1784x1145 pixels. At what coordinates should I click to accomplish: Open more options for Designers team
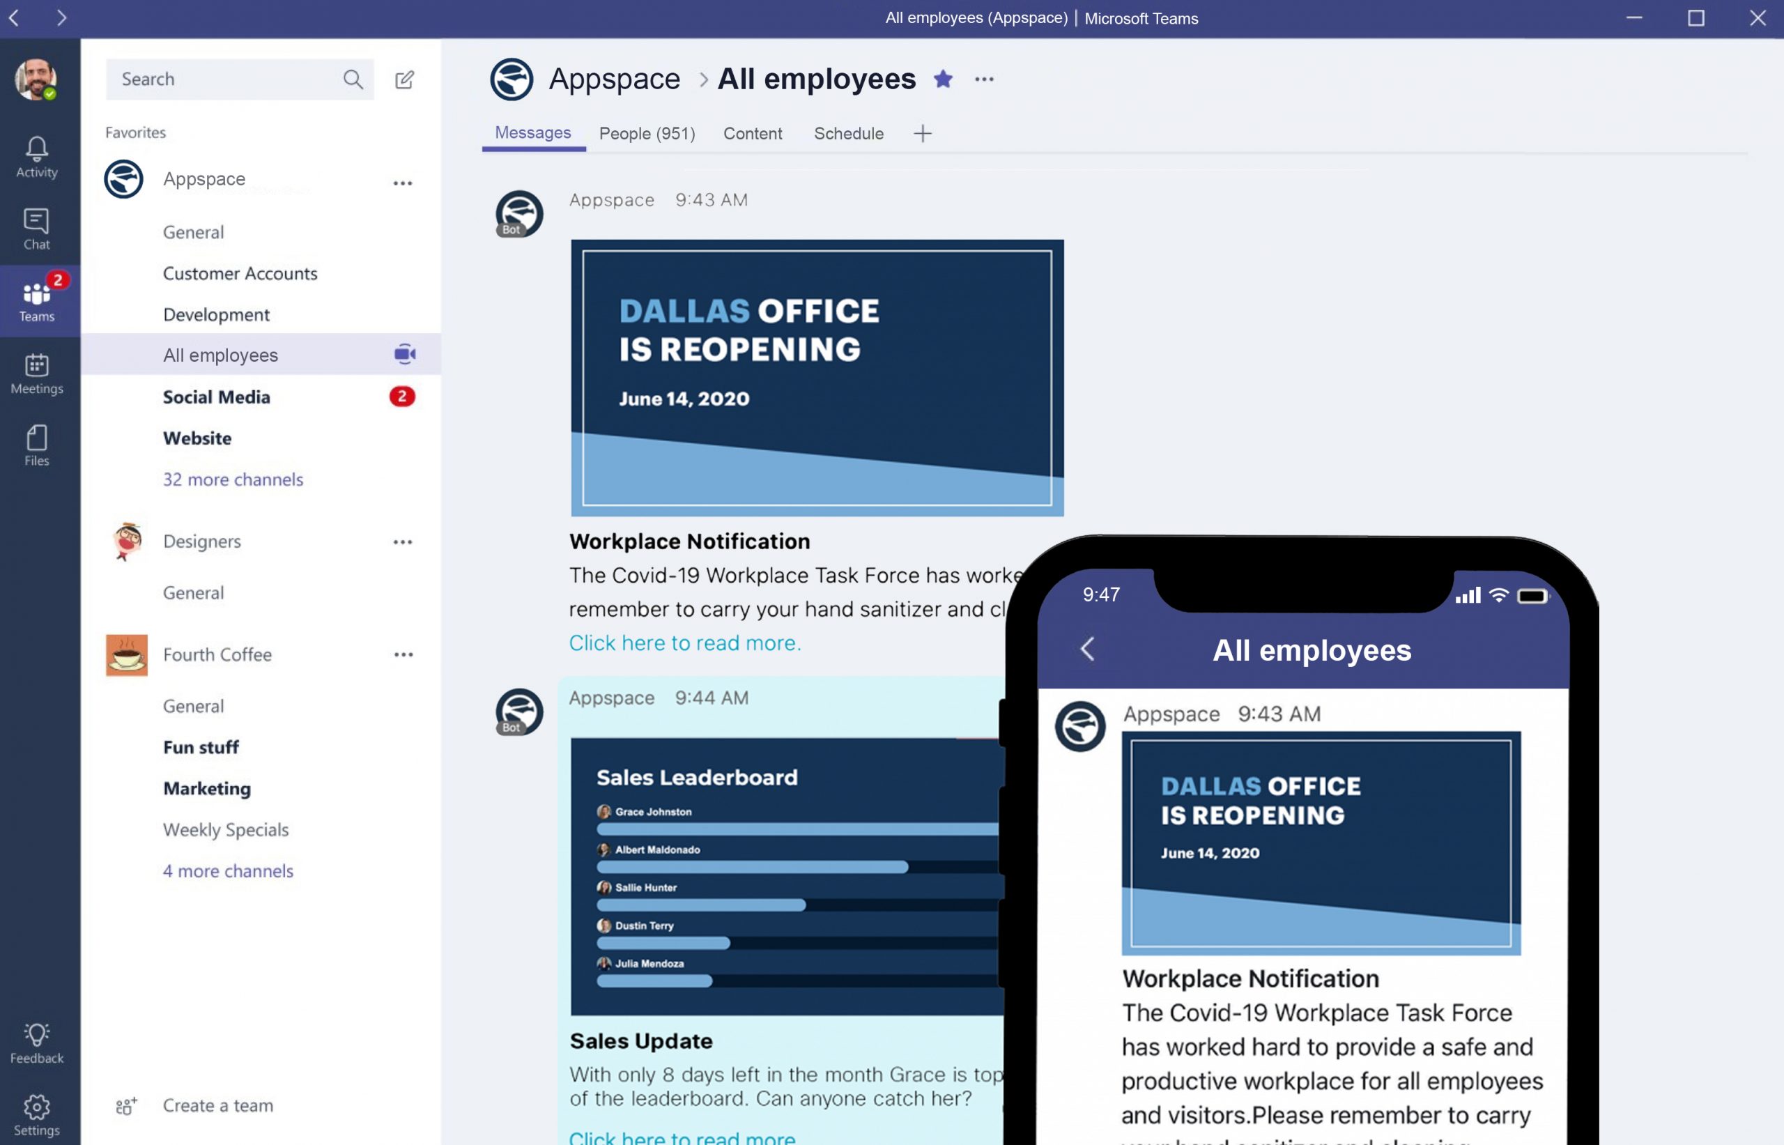click(403, 542)
